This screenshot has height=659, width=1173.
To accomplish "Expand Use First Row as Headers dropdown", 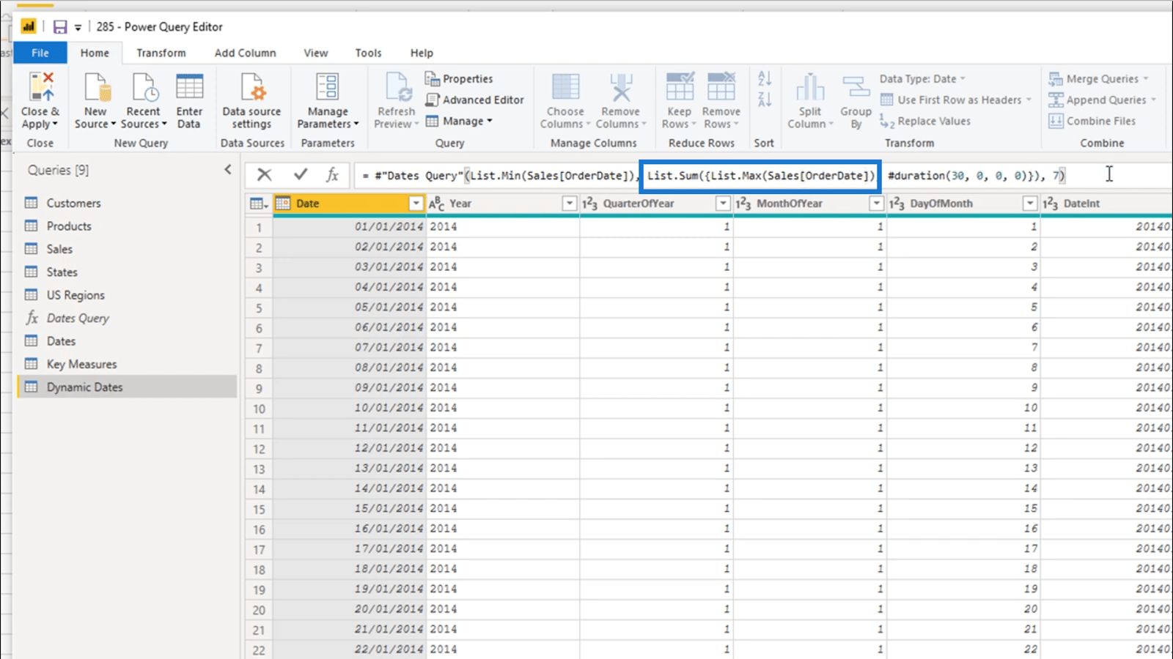I will 1029,100.
